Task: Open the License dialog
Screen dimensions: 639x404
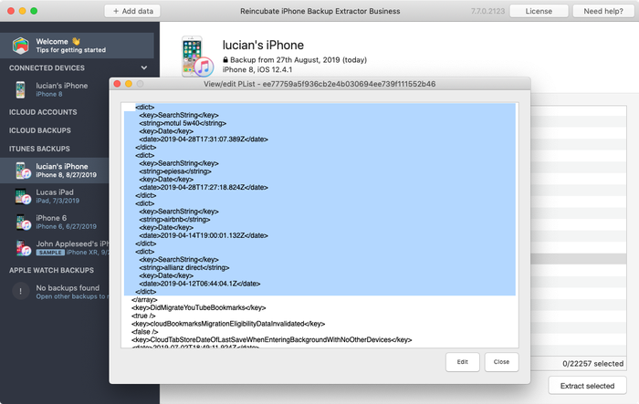Action: 539,11
